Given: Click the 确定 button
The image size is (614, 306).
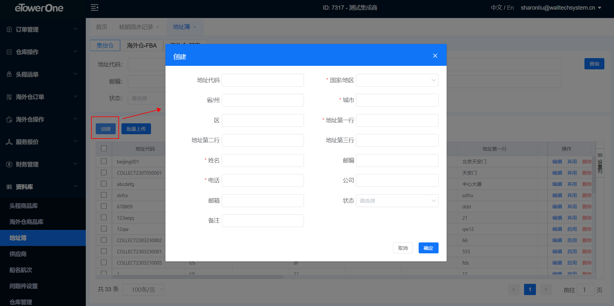Looking at the screenshot, I should pyautogui.click(x=428, y=248).
